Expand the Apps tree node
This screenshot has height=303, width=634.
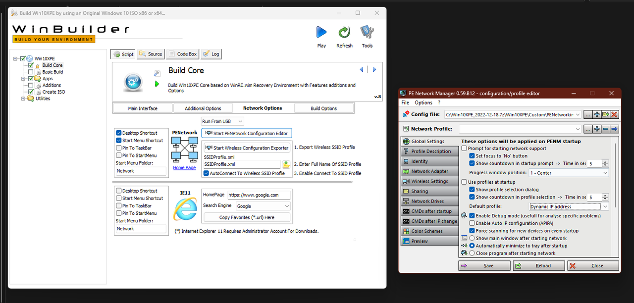click(23, 79)
